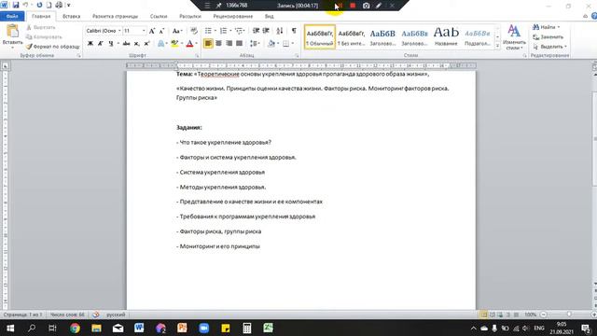Click Cut (Вырезать) command
The width and height of the screenshot is (597, 336).
(41, 27)
